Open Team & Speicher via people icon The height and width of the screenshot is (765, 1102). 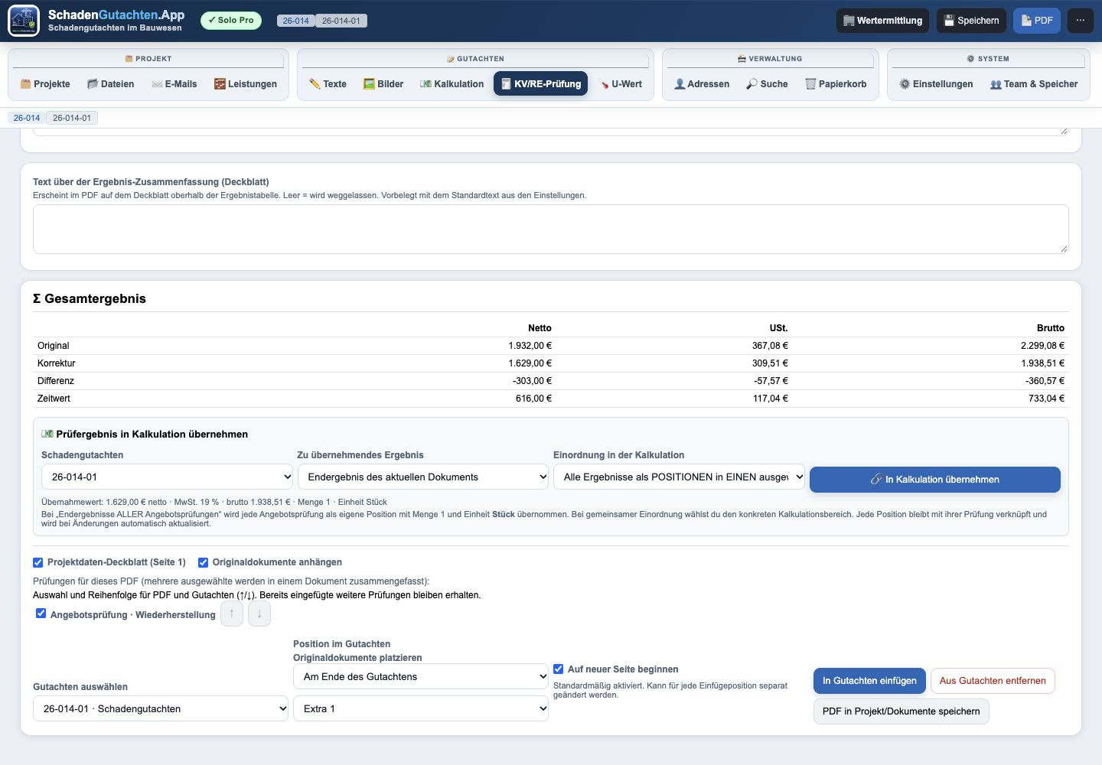[x=996, y=84]
